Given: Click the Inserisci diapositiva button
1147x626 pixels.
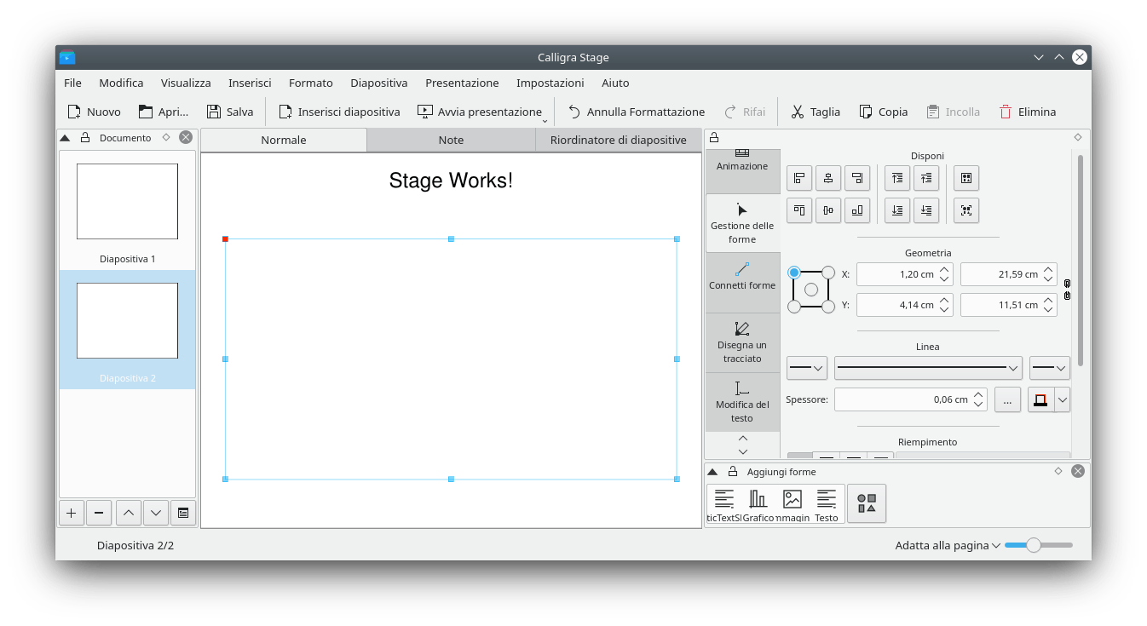Looking at the screenshot, I should click(339, 112).
